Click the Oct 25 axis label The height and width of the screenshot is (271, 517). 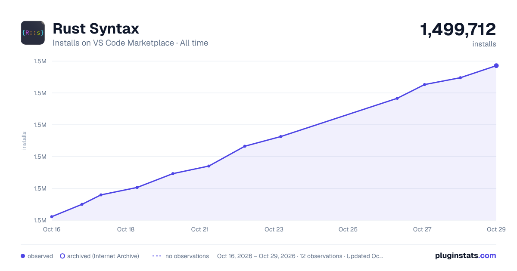[348, 229]
